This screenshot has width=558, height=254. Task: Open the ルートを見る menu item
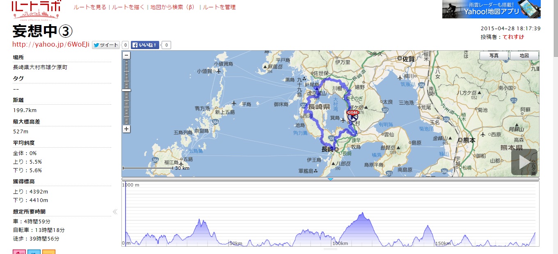tap(90, 7)
